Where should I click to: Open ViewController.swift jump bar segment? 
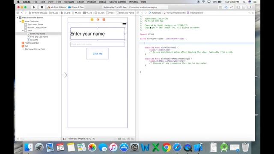click(174, 13)
